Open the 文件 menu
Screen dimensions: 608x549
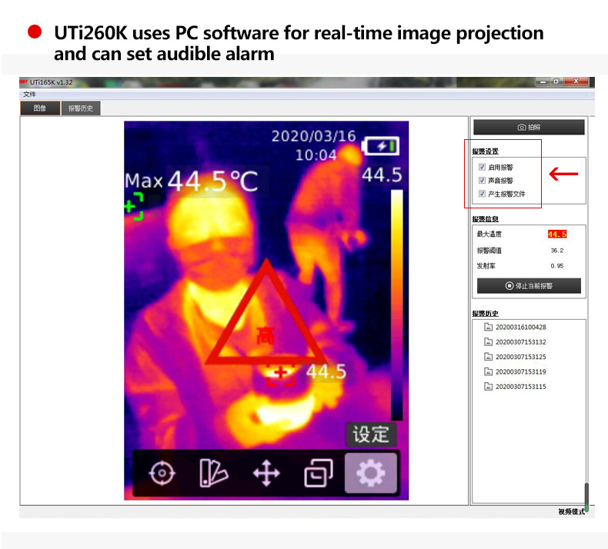click(x=29, y=94)
